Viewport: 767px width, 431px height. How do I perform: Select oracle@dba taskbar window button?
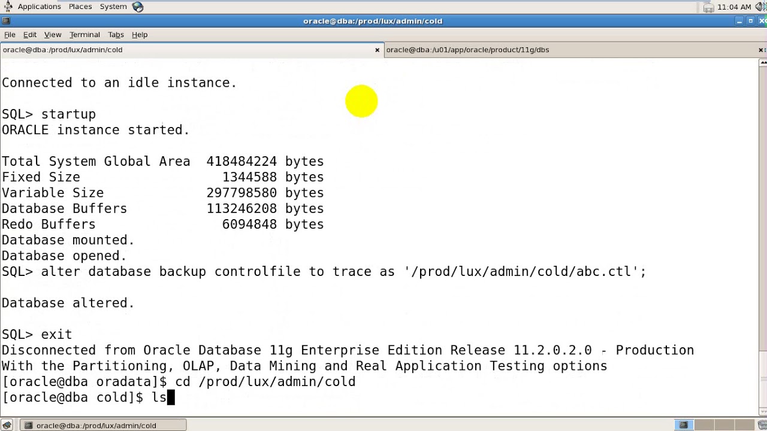point(104,425)
